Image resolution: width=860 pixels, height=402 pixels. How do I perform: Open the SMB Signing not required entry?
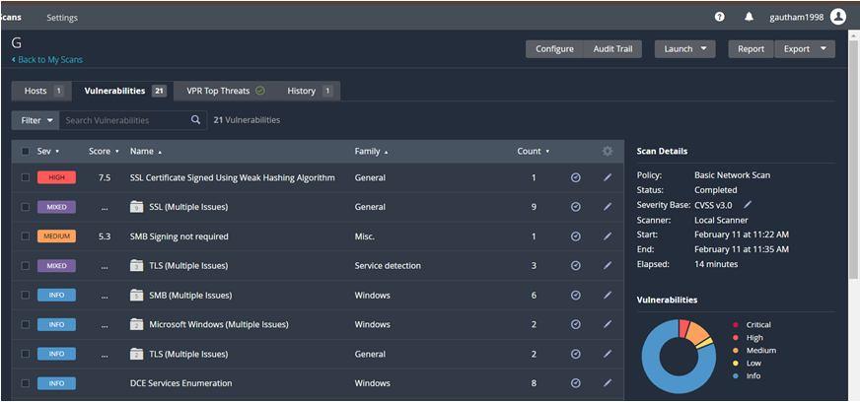pos(179,236)
